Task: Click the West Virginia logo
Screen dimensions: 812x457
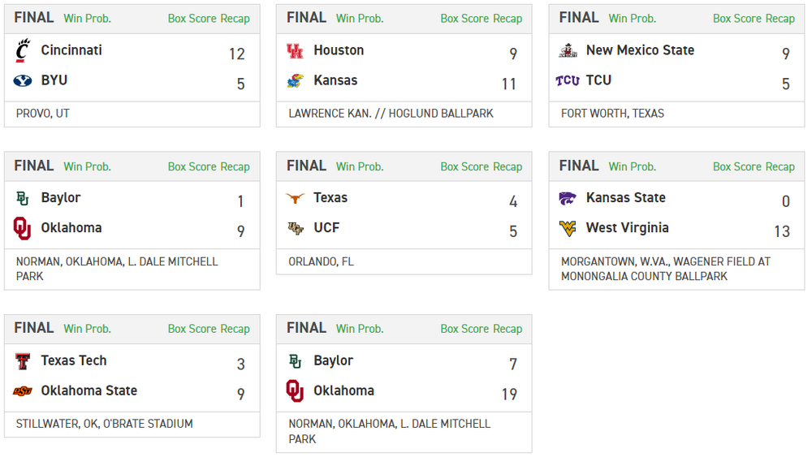Action: coord(568,228)
